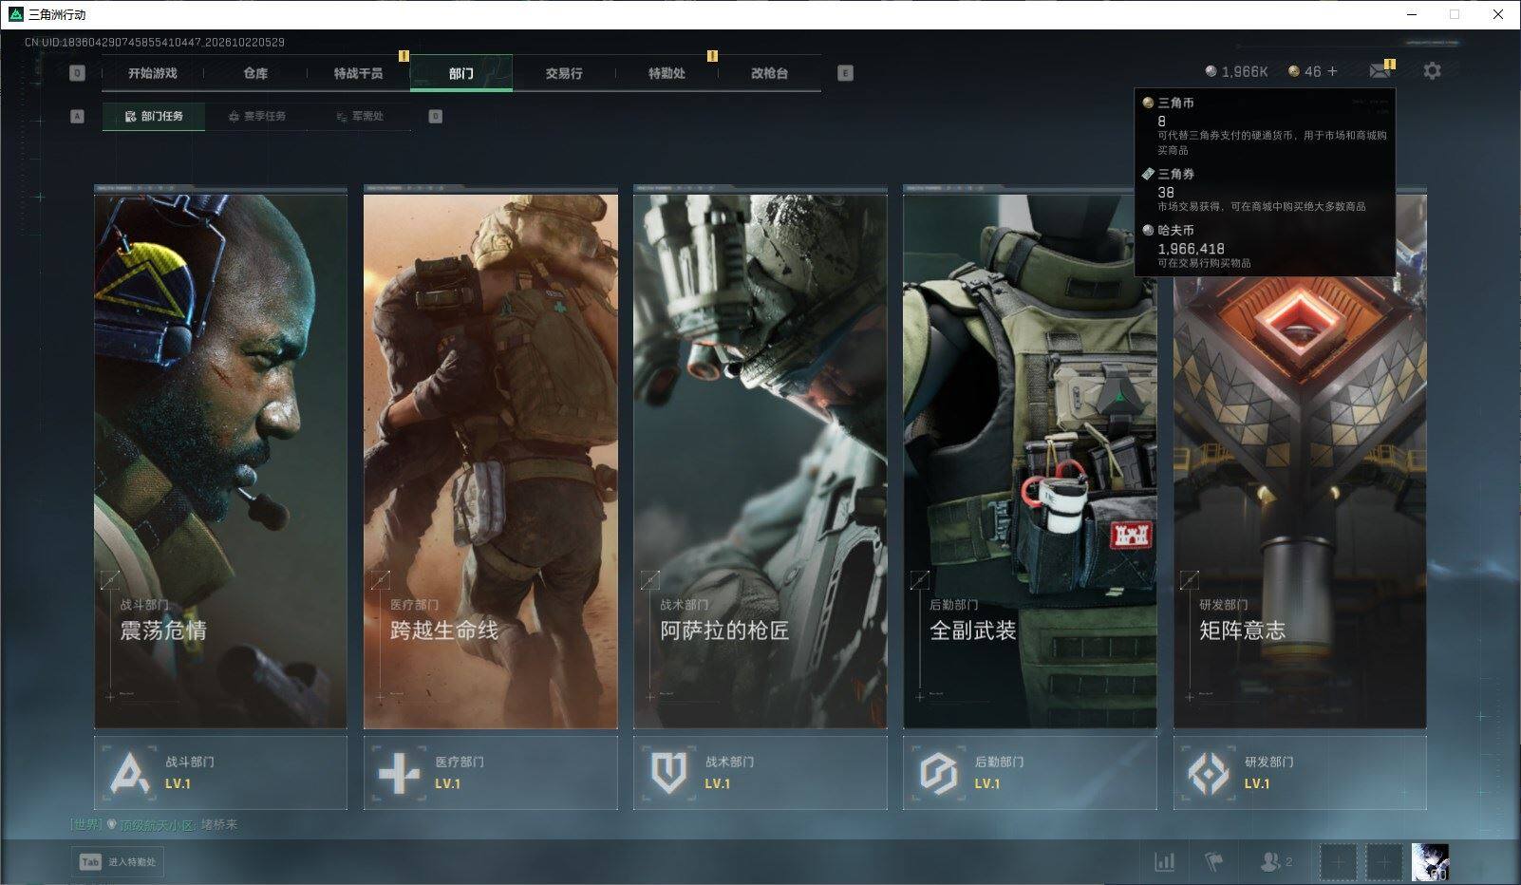Open the mail envelope icon
The image size is (1521, 885).
(1380, 71)
